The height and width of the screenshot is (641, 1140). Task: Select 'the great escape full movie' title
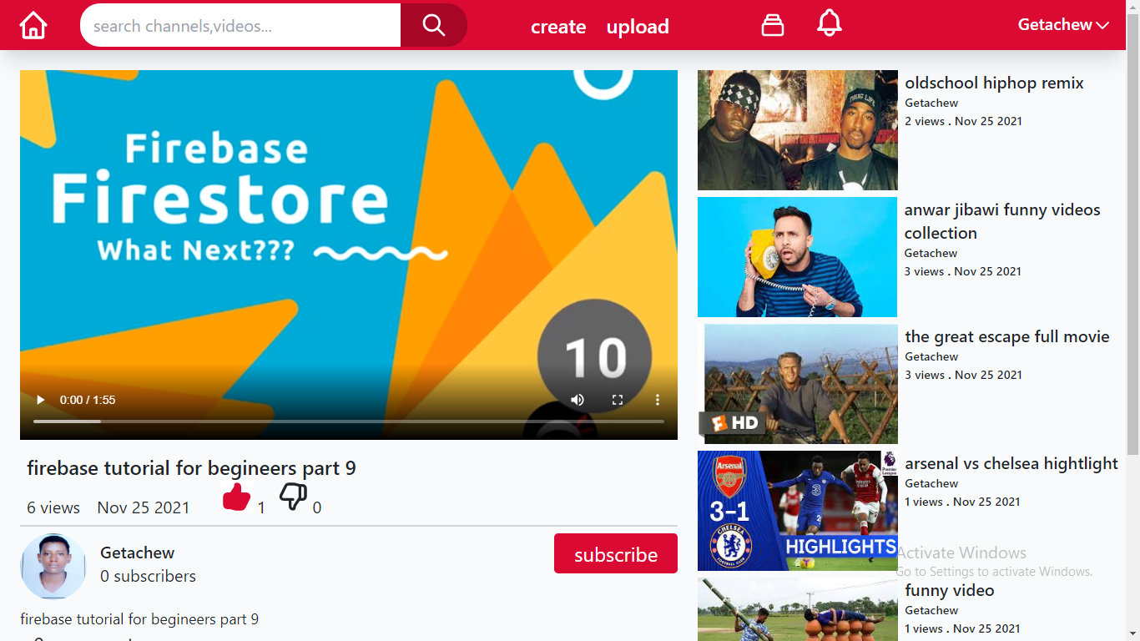(1007, 336)
